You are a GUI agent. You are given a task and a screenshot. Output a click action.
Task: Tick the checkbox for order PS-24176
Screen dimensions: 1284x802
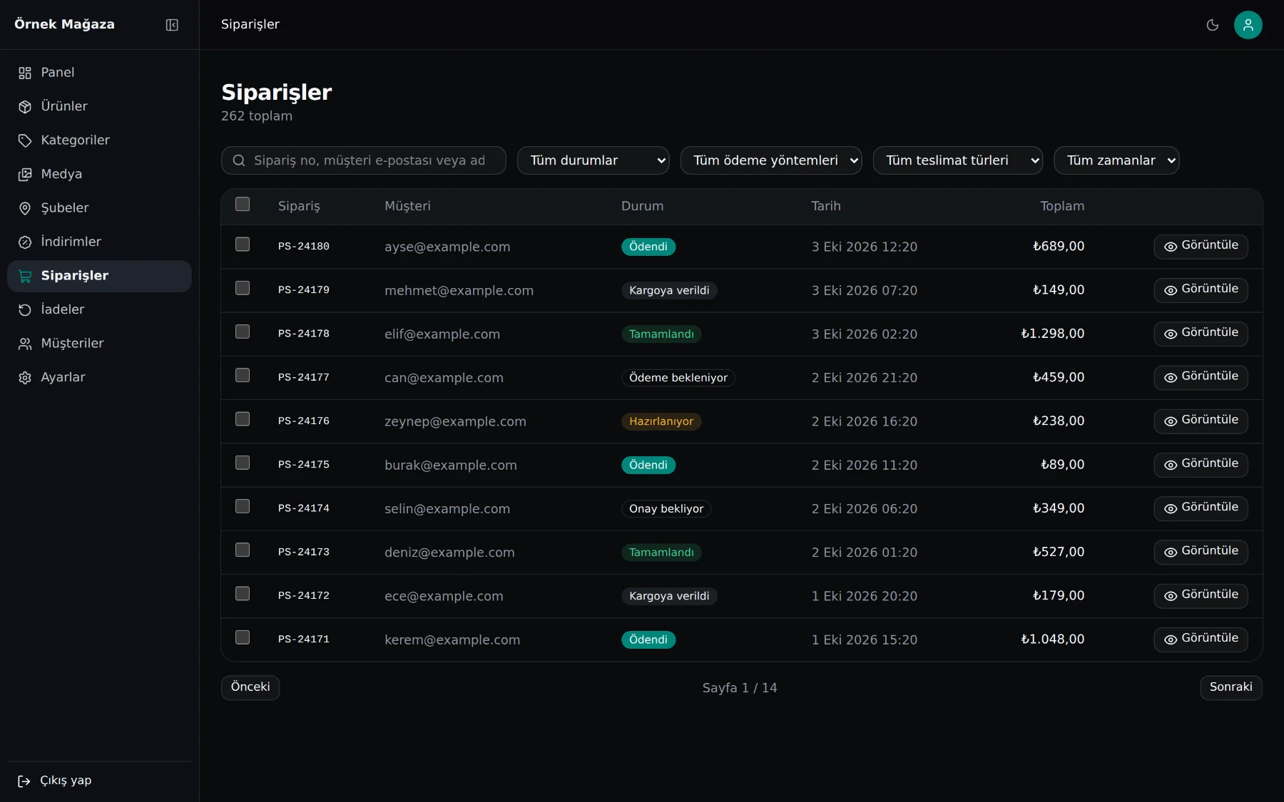click(x=243, y=419)
